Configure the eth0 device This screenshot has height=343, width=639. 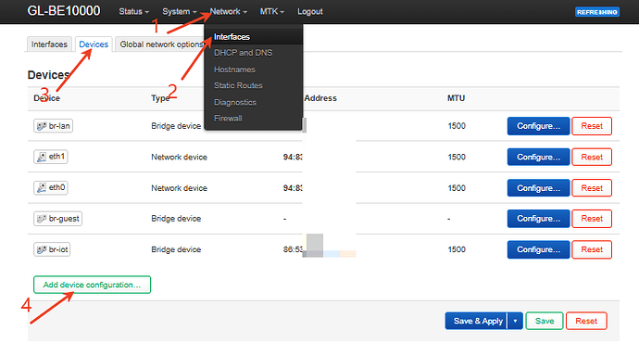[538, 188]
